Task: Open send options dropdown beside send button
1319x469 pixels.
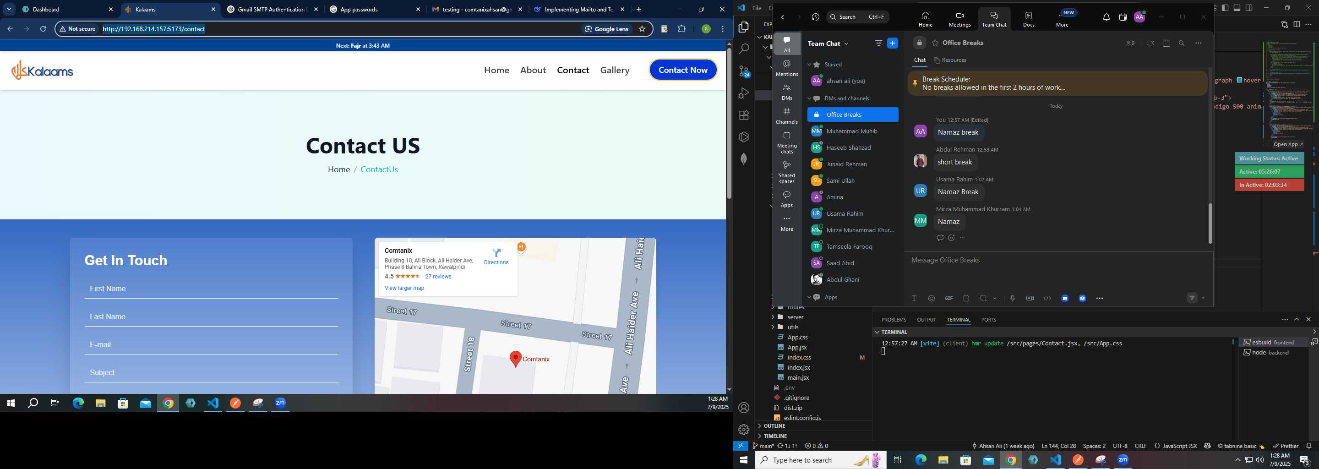Action: click(x=1203, y=299)
